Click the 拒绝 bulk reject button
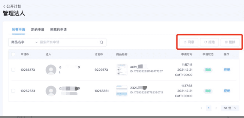The image size is (244, 118). pyautogui.click(x=209, y=42)
